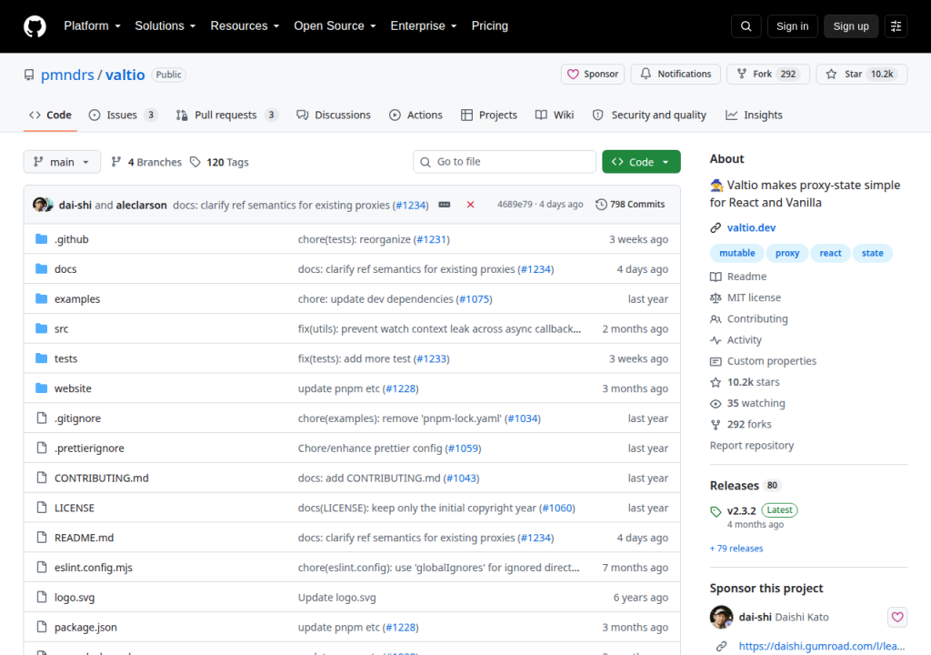This screenshot has height=655, width=931.
Task: Click the v2.3.2 release tag icon
Action: click(716, 511)
